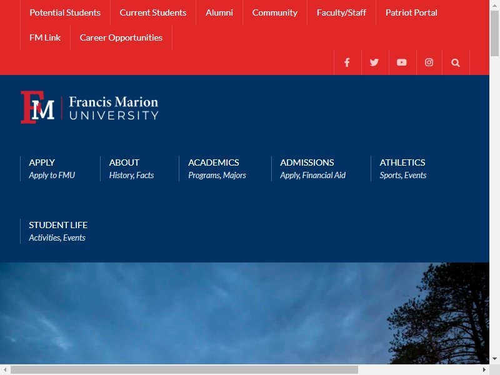Open the Facebook social icon

(x=347, y=62)
